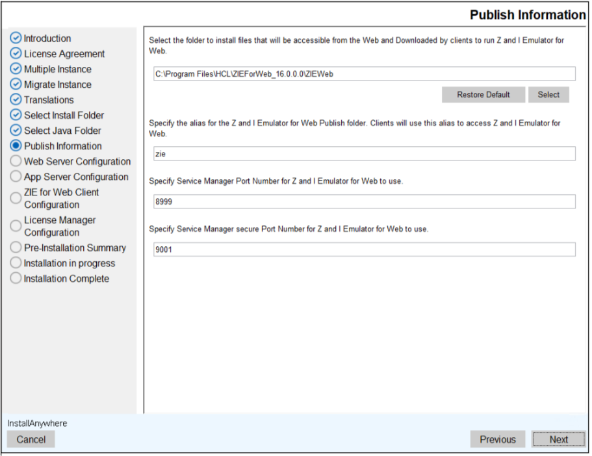Click the License Manager Configuration step circle
Screen dimensions: 592x456
coord(16,226)
